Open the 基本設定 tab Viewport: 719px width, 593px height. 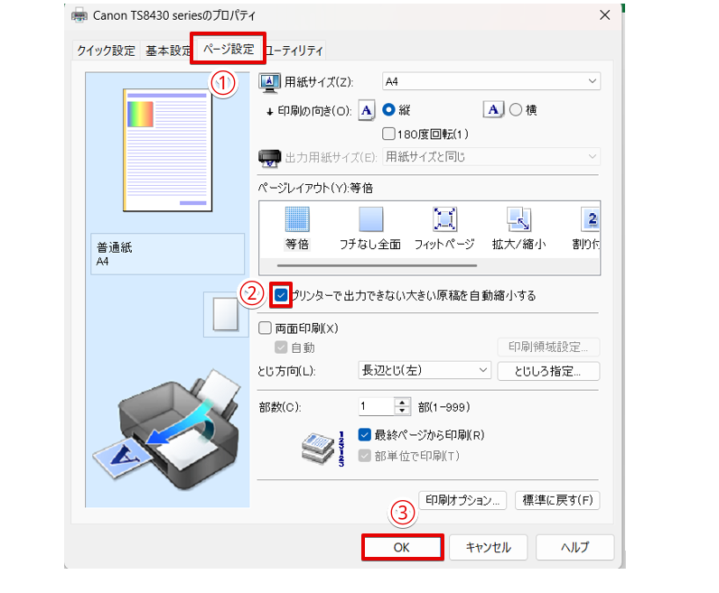166,50
